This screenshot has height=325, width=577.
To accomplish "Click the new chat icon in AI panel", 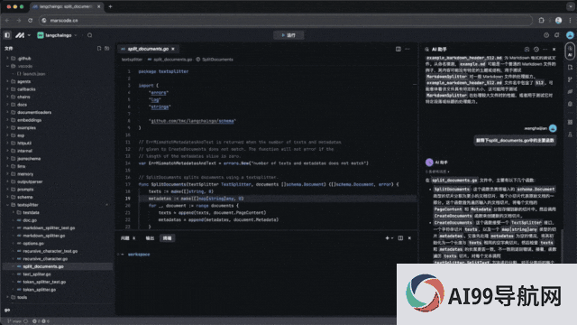I will [x=527, y=50].
